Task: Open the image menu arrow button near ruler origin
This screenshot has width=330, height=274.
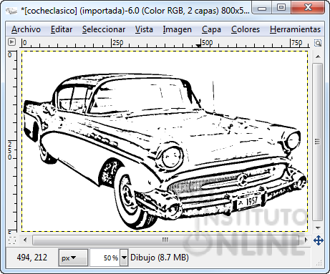Action: click(11, 42)
